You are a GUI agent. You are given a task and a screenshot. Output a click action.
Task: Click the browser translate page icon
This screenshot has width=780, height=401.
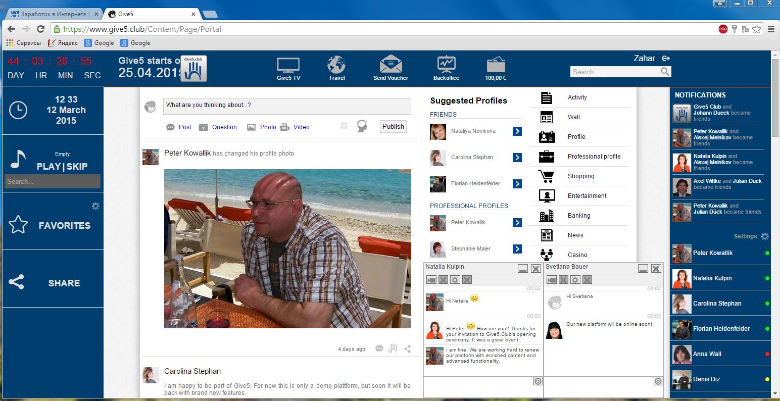pos(745,29)
